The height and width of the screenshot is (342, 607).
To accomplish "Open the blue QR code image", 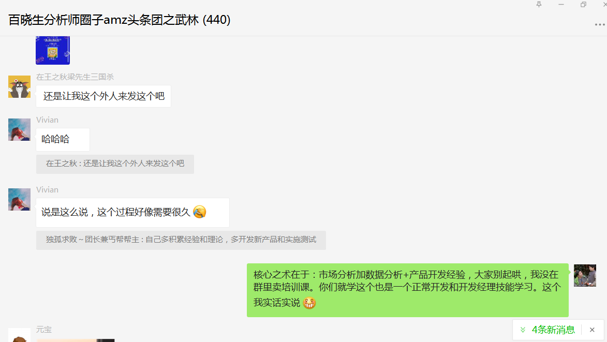I will point(53,50).
